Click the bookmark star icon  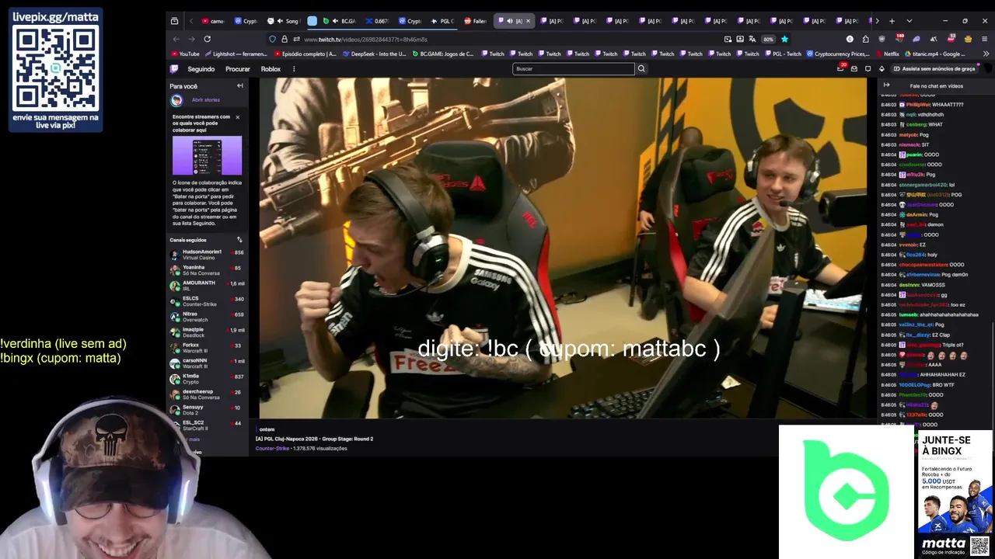pyautogui.click(x=784, y=39)
